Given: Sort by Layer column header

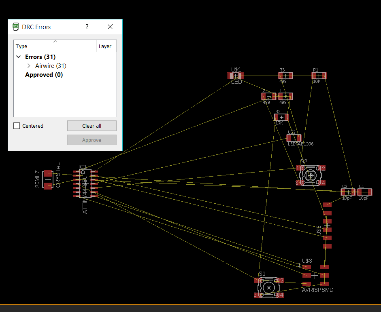Looking at the screenshot, I should click(x=106, y=46).
